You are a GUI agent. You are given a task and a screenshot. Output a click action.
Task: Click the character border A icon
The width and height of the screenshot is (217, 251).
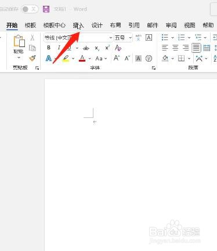[149, 38]
